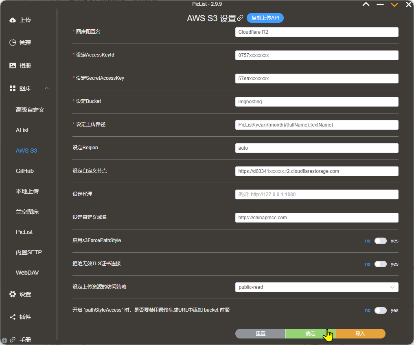The height and width of the screenshot is (345, 414).
Task: Click the upload cloud icon in sidebar
Action: [13, 20]
